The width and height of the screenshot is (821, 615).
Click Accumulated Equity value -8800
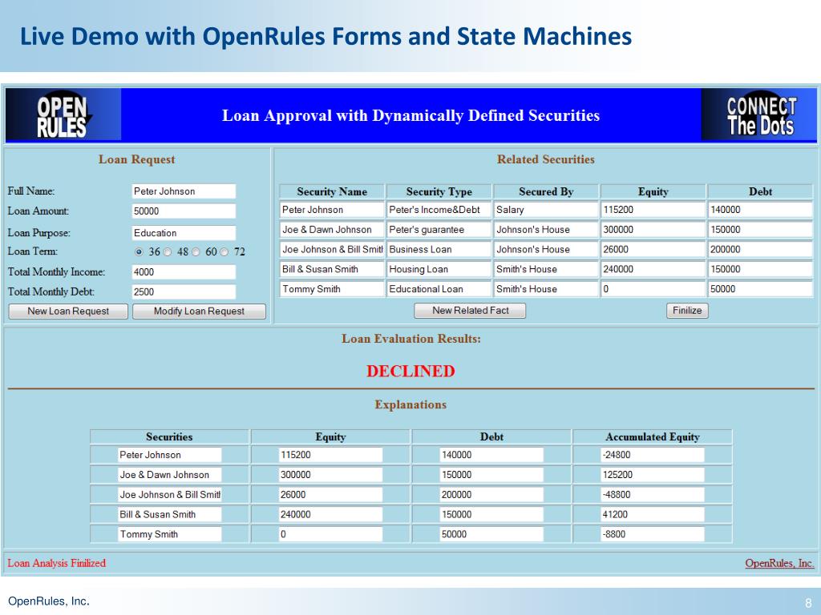click(652, 534)
